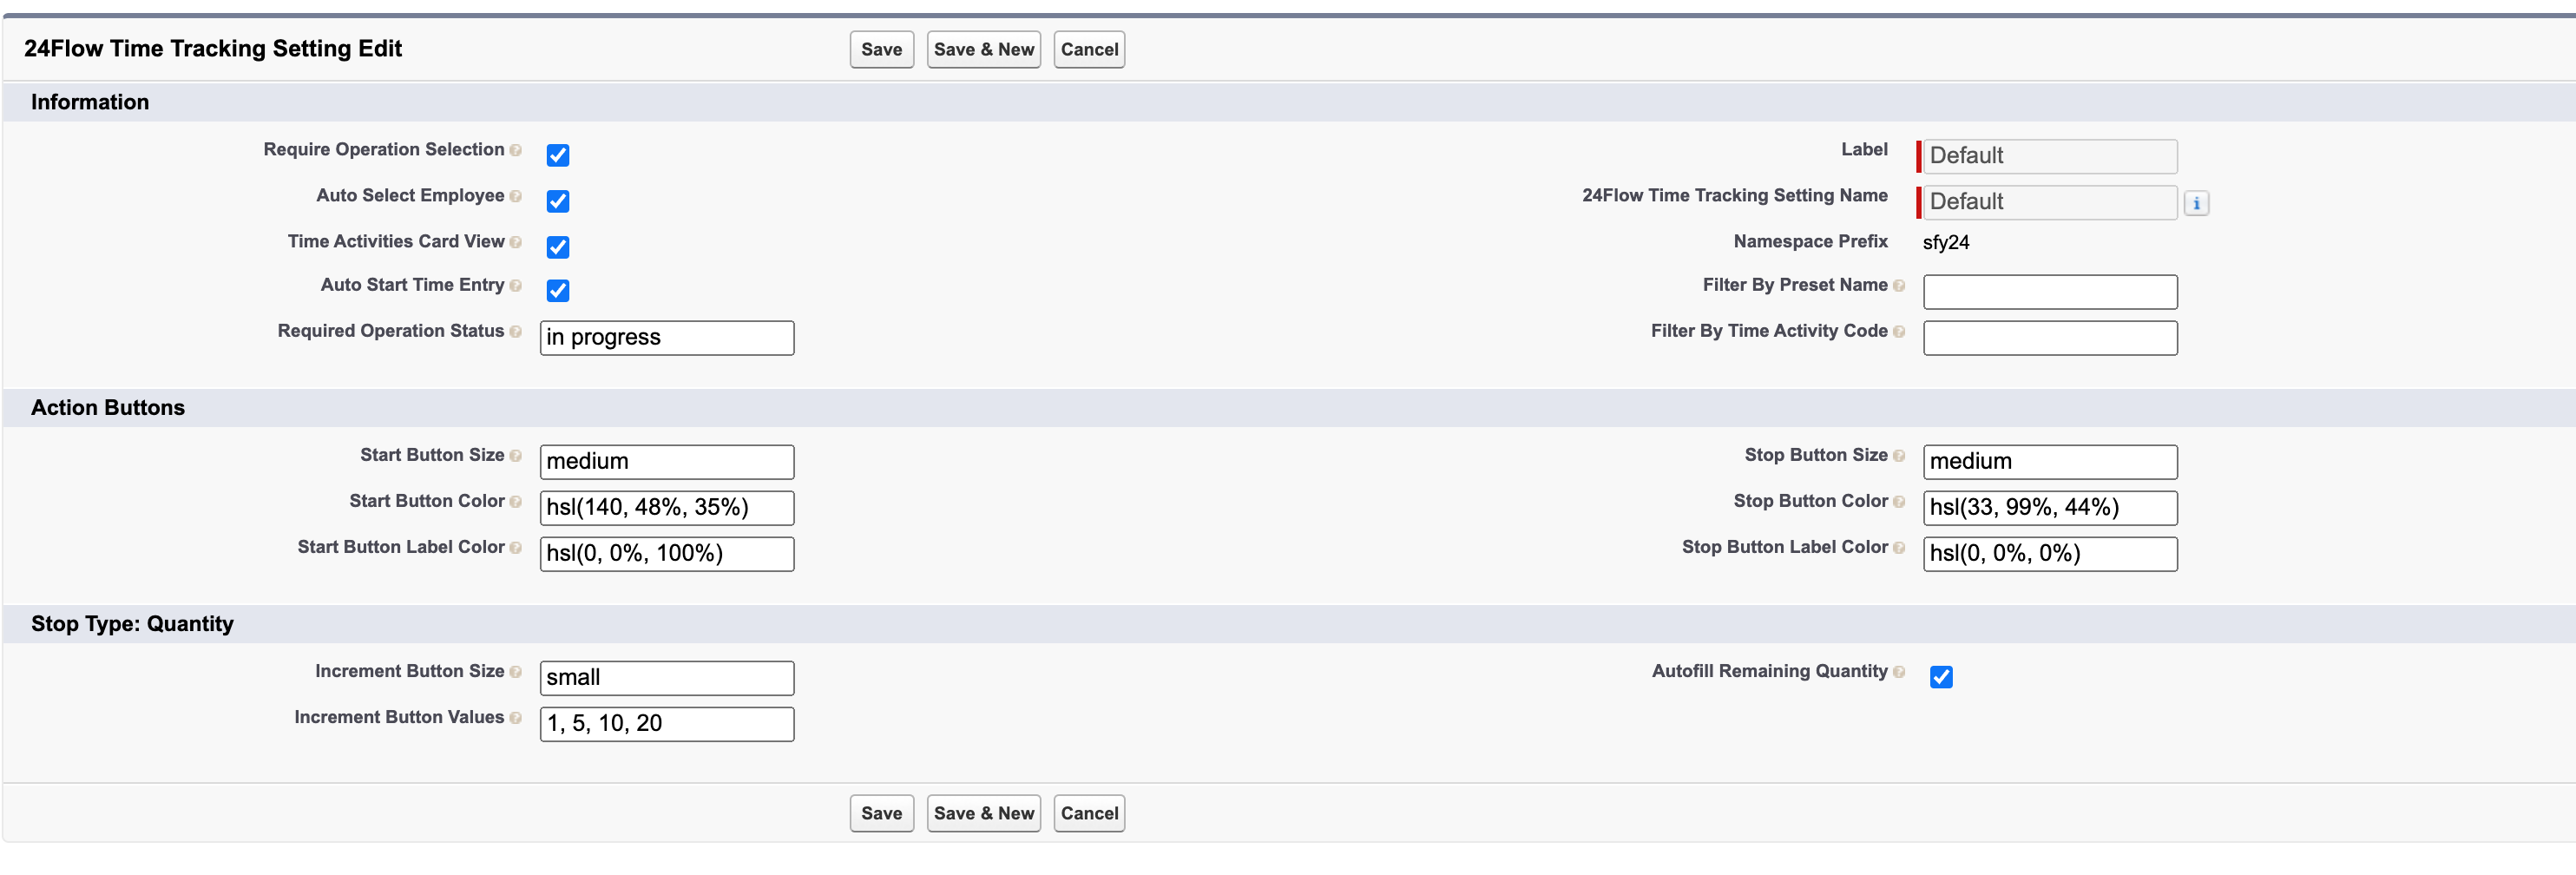The width and height of the screenshot is (2576, 875).
Task: Click help icon beside Start Button Color
Action: pyautogui.click(x=516, y=502)
